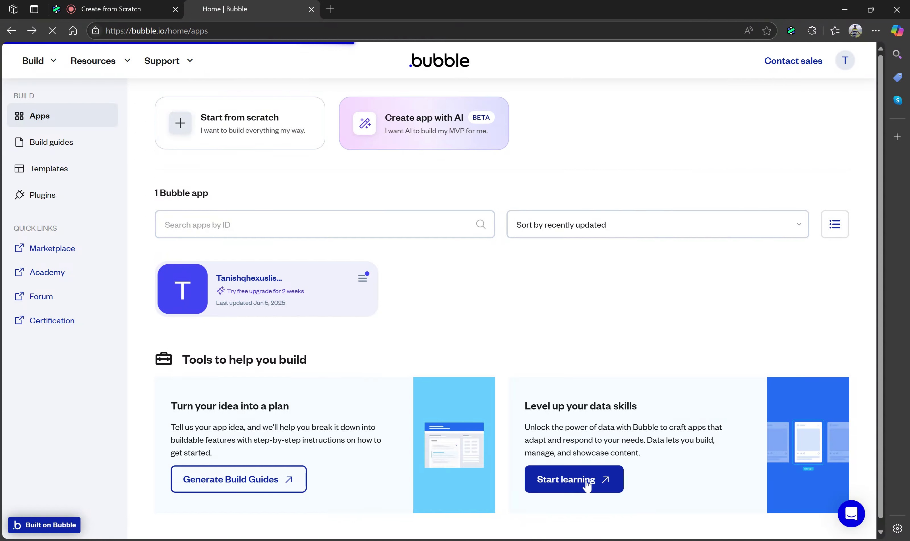
Task: Click the magic wand Create app with AI icon
Action: click(365, 123)
